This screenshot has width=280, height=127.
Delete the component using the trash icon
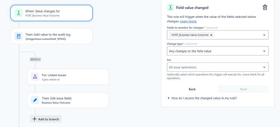265,8
